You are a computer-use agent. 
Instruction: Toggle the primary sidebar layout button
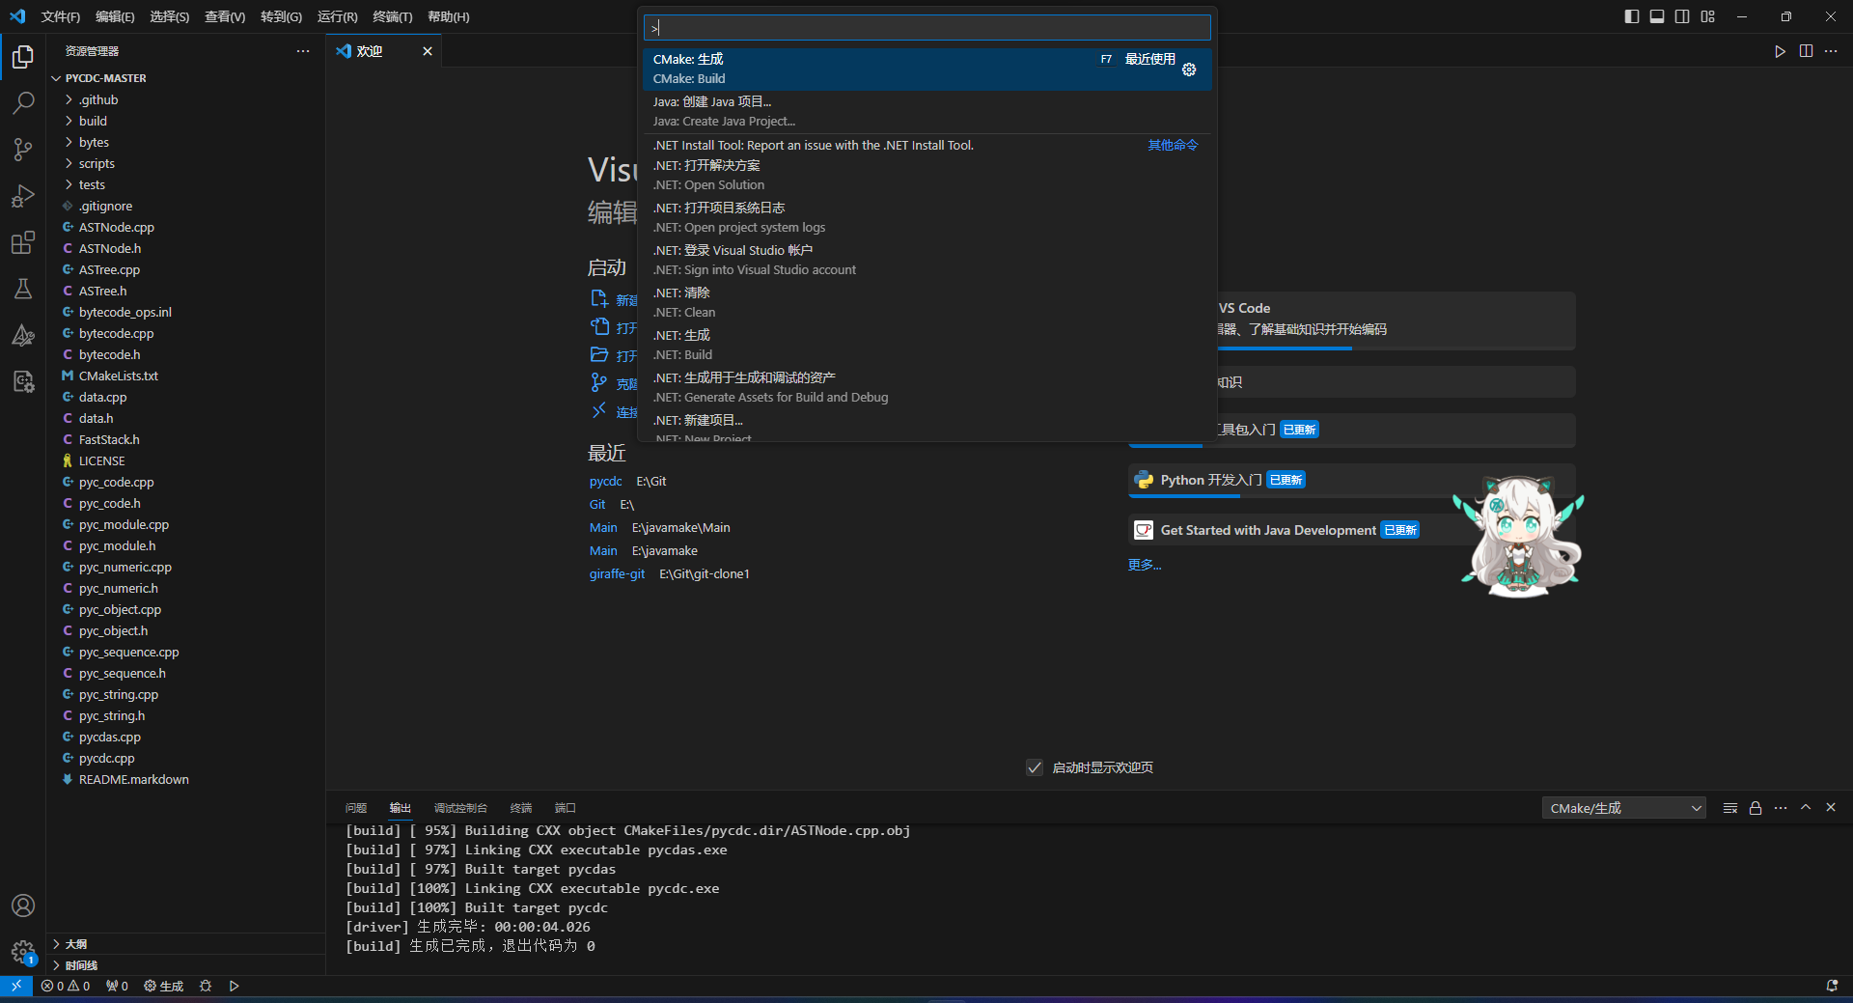1632,16
